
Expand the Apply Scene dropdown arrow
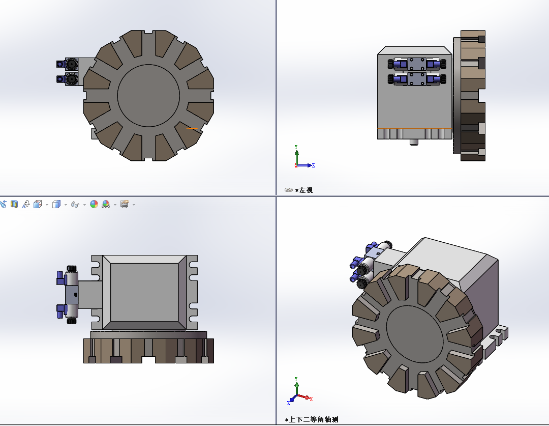115,205
